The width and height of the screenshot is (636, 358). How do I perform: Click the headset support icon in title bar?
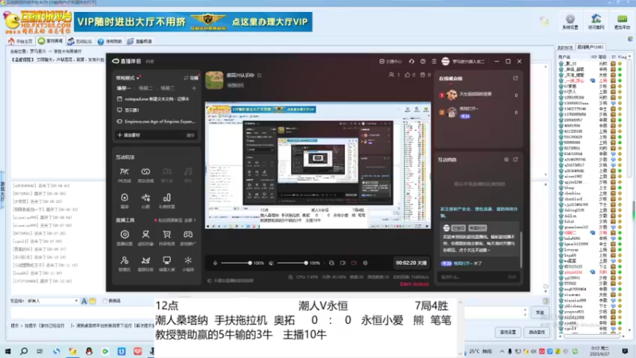click(411, 61)
